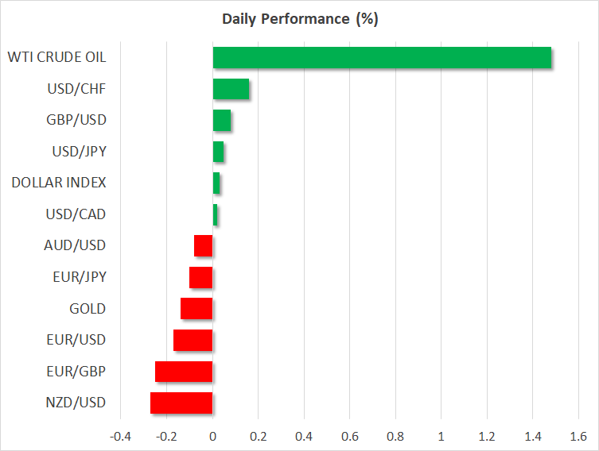Click the red EUR/JPY bar
The image size is (599, 451).
[201, 277]
